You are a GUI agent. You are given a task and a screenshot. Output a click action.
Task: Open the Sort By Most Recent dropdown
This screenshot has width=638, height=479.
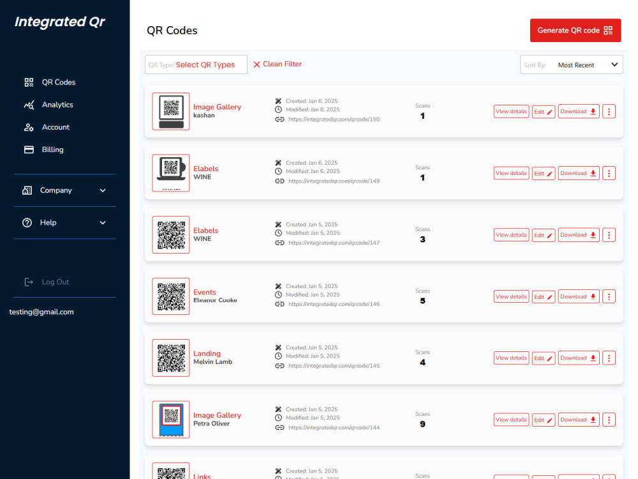[x=571, y=65]
